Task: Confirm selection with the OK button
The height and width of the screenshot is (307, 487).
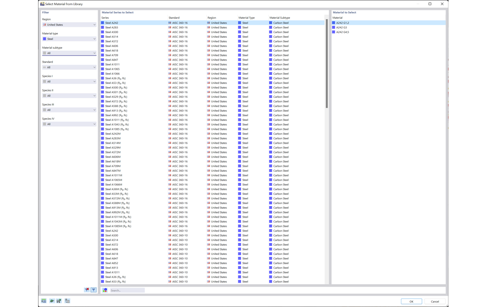Action: tap(411, 301)
